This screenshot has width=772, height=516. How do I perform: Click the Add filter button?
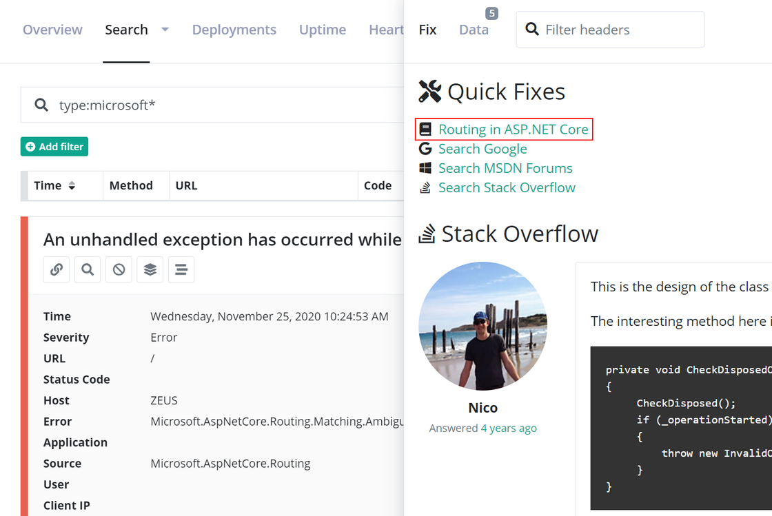click(54, 147)
